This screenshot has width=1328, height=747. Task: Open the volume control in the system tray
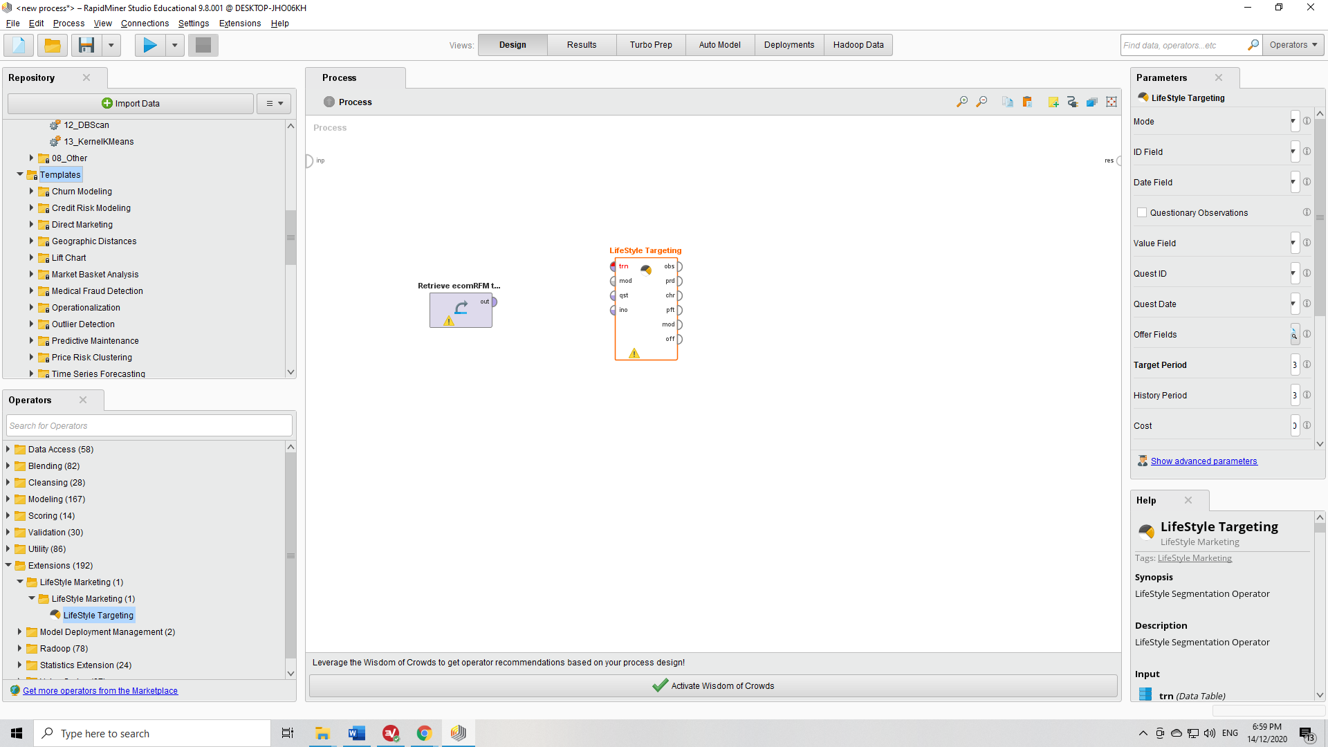[x=1210, y=733]
